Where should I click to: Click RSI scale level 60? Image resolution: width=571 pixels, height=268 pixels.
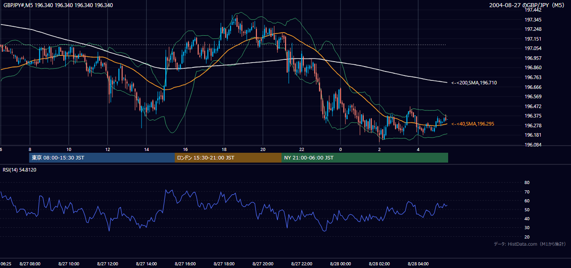pos(527,201)
